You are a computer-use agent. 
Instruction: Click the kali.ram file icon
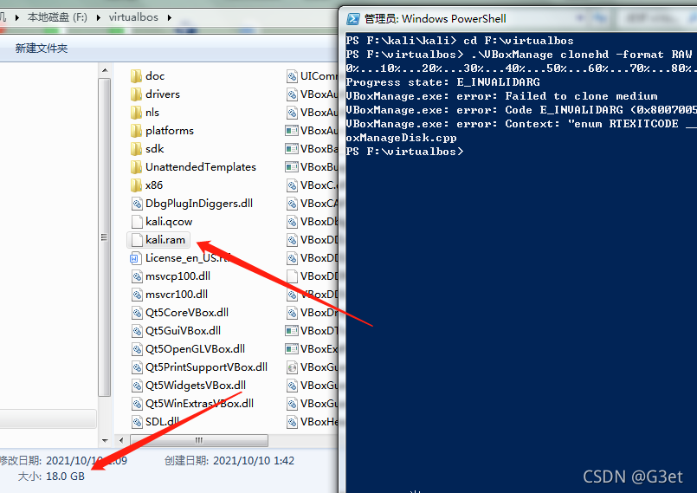pos(137,240)
